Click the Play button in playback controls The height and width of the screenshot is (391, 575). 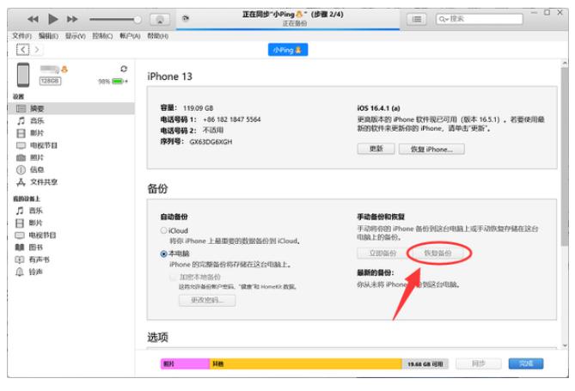[x=53, y=19]
